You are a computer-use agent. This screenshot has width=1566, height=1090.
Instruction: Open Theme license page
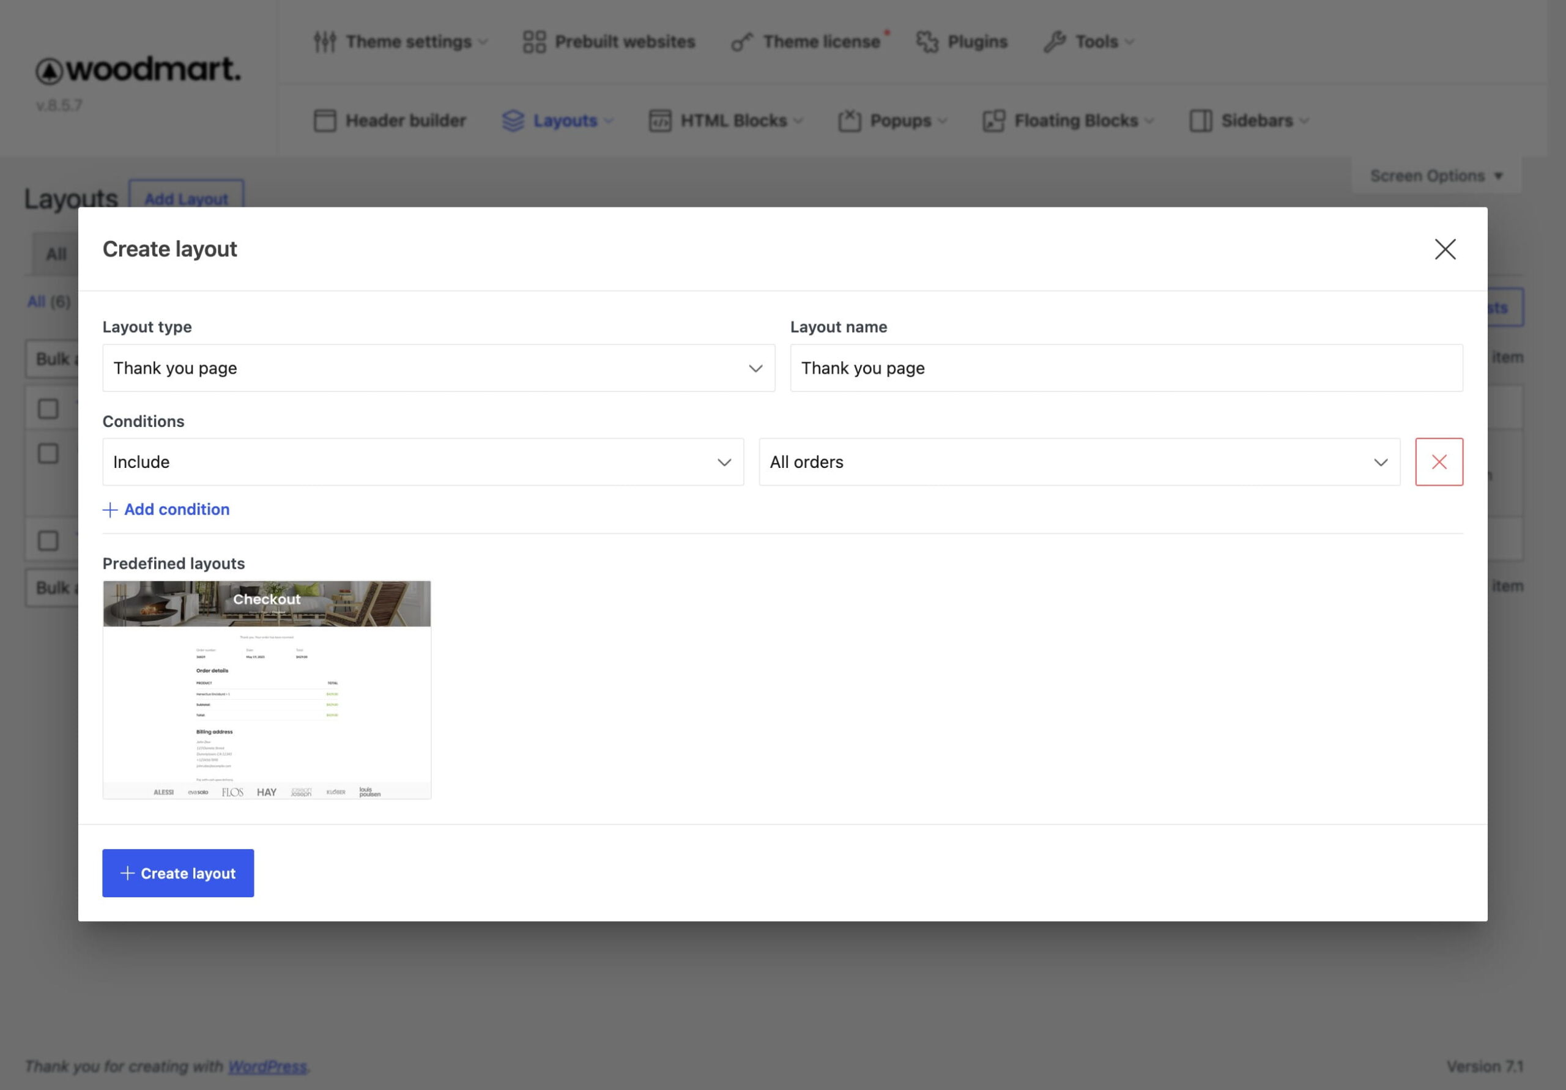(811, 42)
